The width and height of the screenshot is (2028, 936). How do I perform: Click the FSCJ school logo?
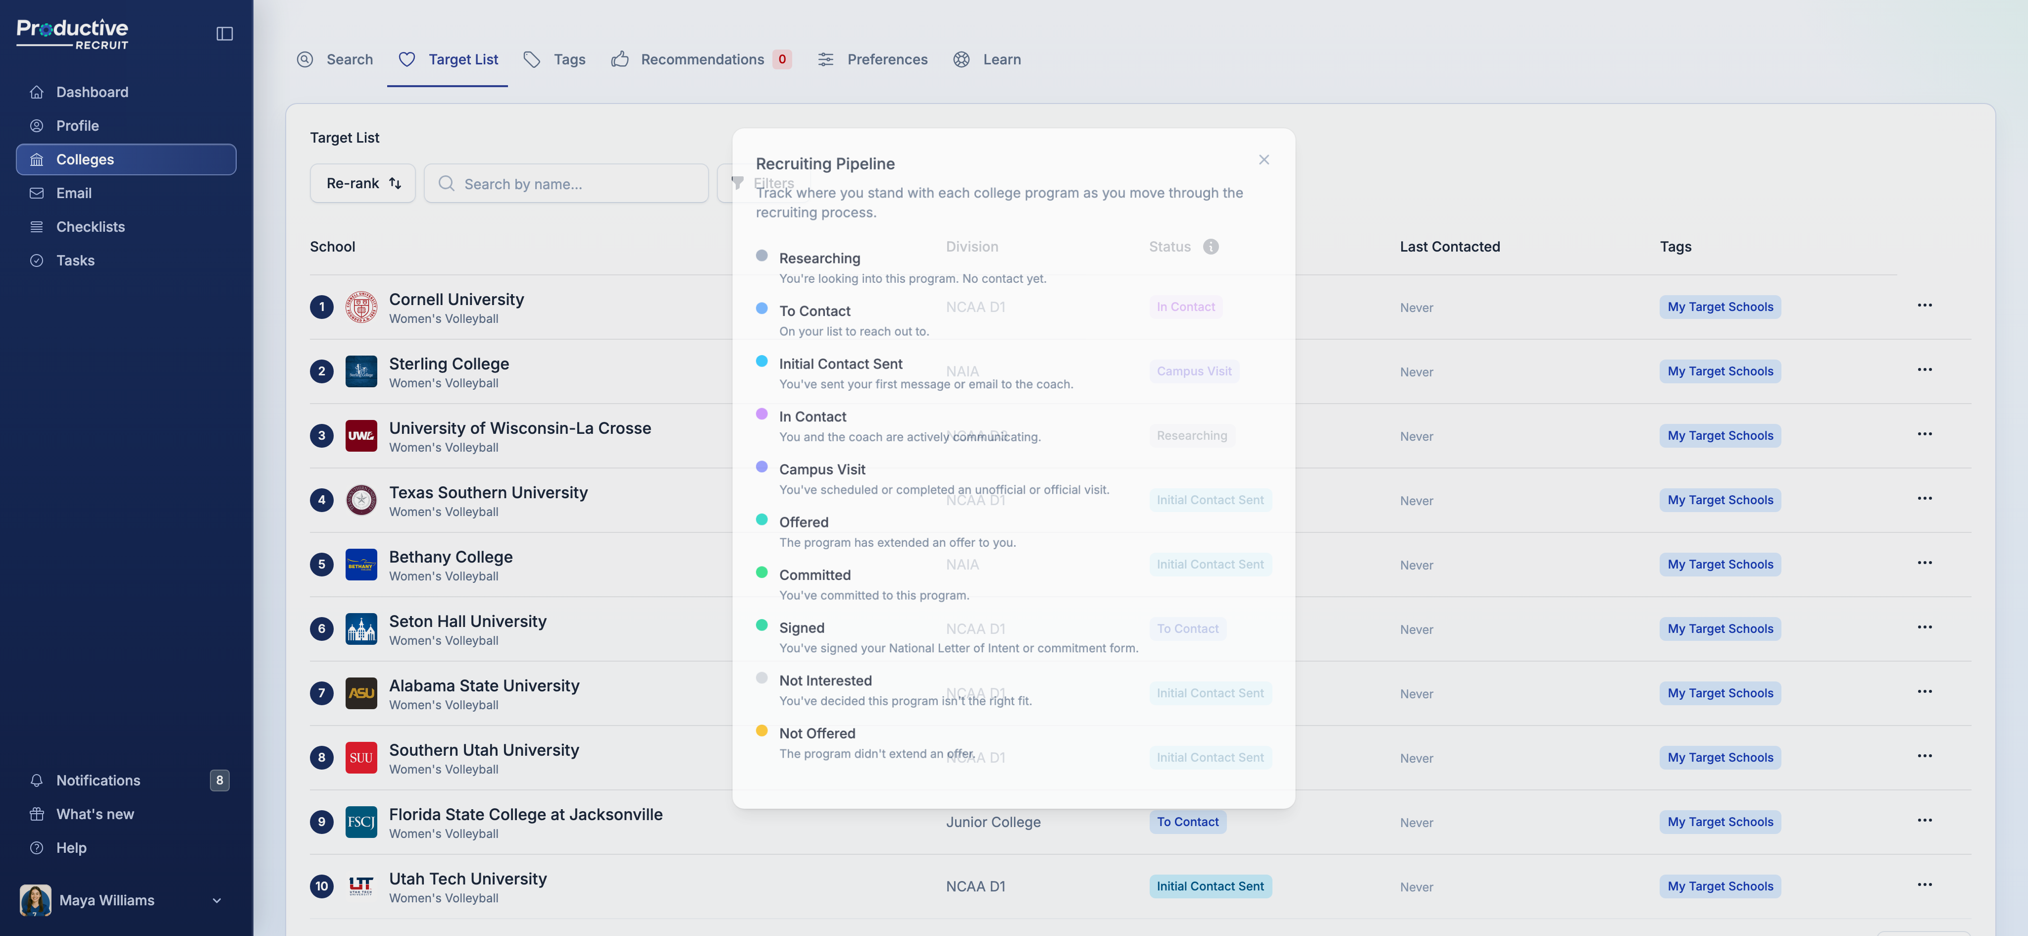point(361,822)
